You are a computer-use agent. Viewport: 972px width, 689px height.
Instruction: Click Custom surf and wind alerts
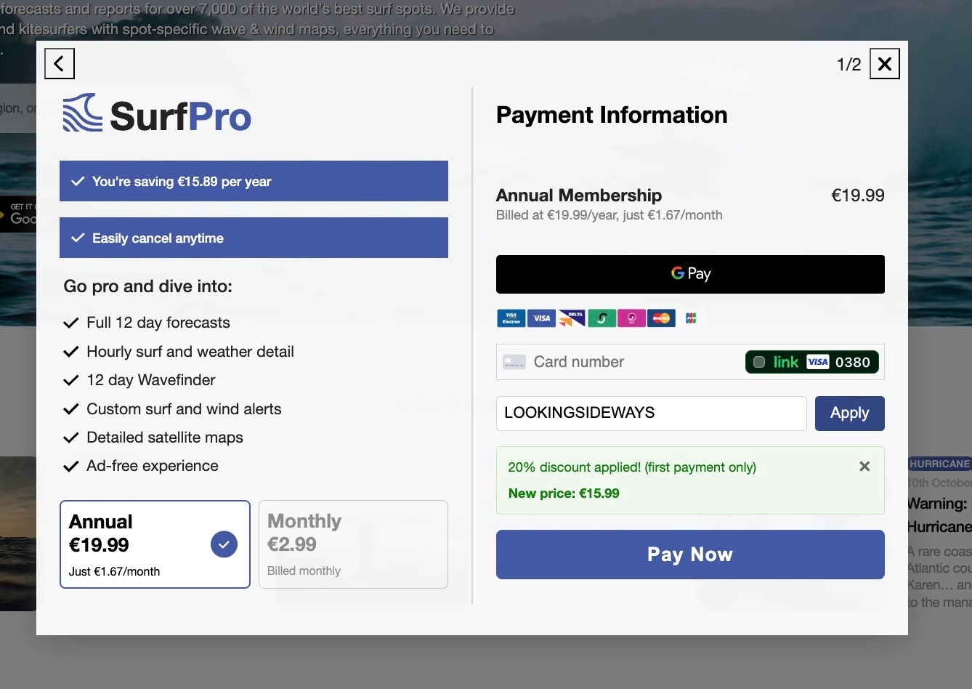point(184,409)
